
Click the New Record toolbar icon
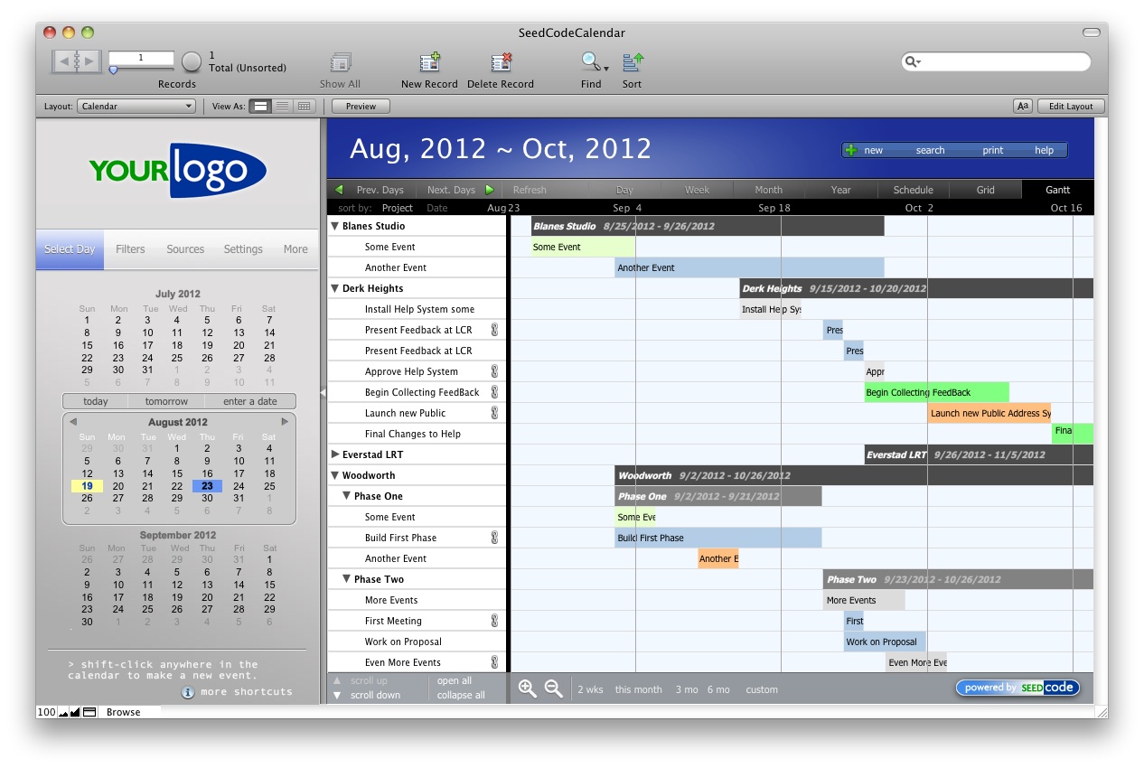tap(429, 62)
